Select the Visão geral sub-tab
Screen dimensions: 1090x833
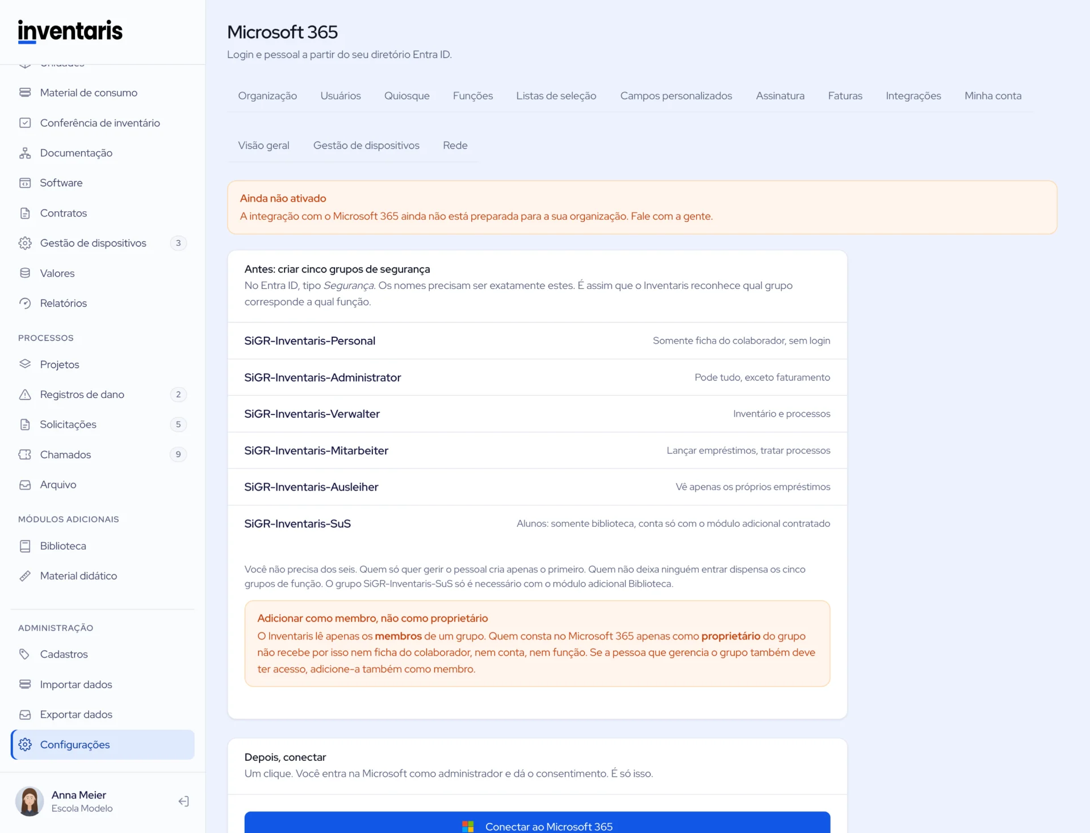click(263, 145)
